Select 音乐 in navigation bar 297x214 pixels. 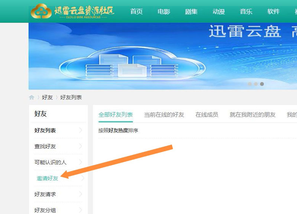click(x=246, y=11)
